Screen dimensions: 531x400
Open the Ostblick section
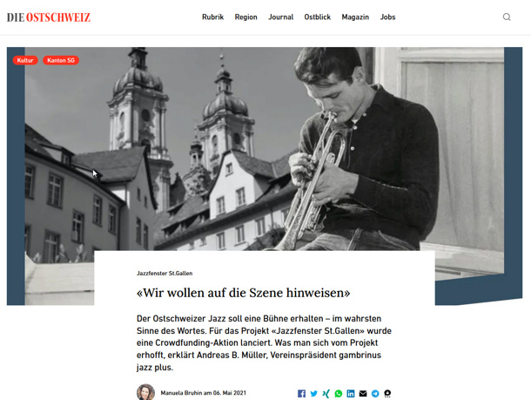point(318,17)
